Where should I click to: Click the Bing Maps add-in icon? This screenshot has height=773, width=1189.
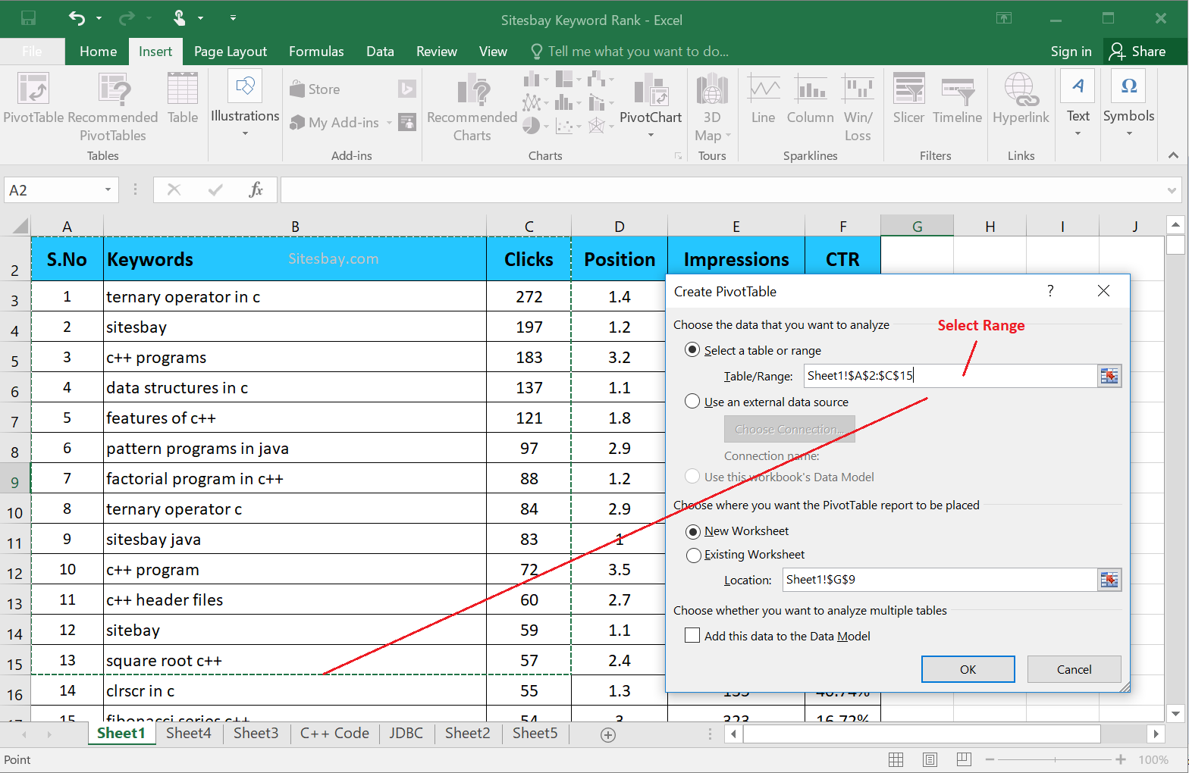(x=407, y=89)
